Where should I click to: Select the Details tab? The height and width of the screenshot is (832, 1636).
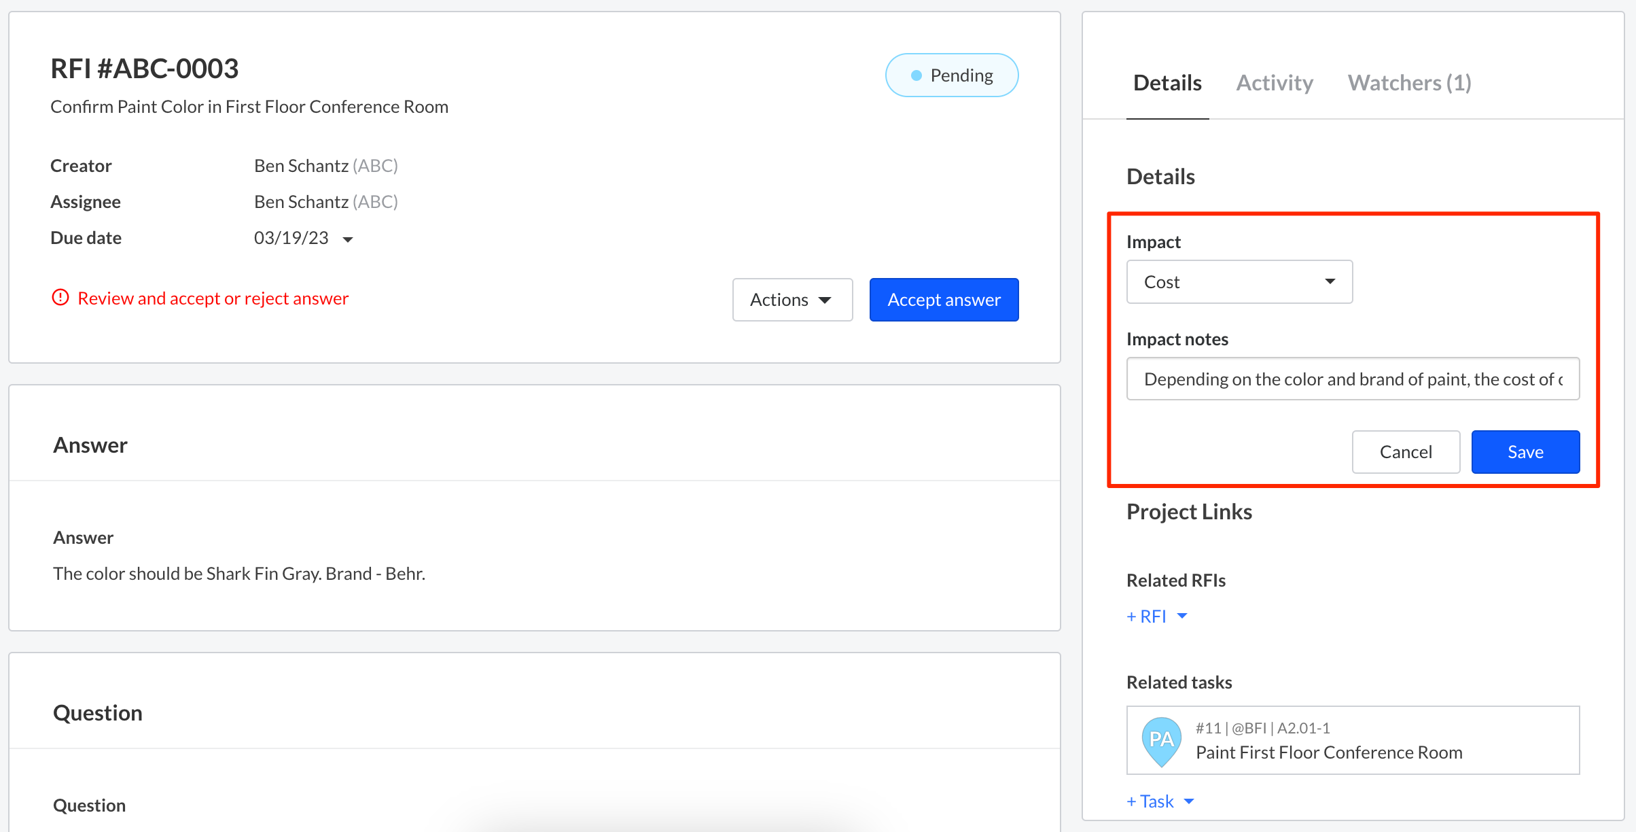click(x=1167, y=83)
